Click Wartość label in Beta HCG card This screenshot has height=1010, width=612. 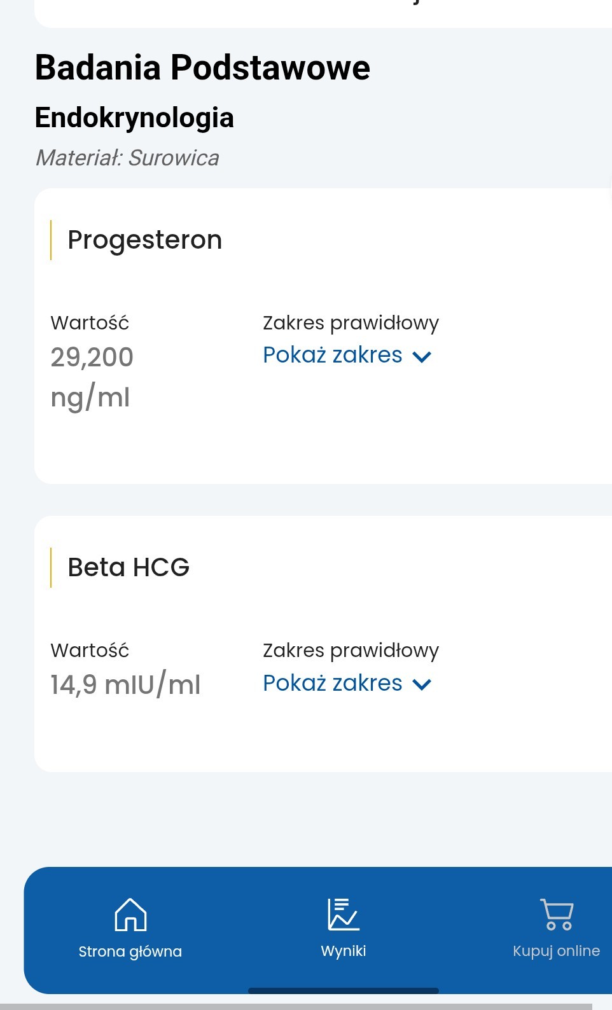90,651
